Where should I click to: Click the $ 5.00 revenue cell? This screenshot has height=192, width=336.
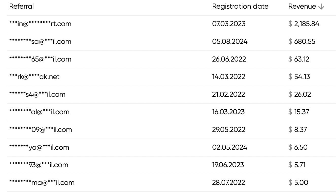coord(298,183)
